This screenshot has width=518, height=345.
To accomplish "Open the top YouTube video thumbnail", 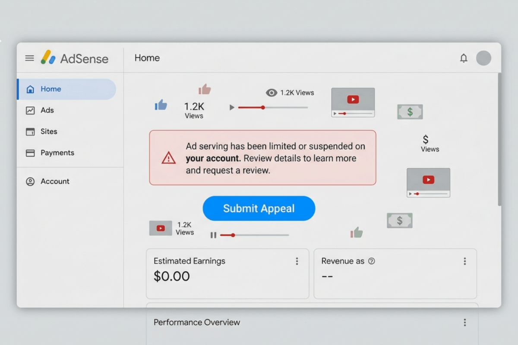I will [x=353, y=102].
